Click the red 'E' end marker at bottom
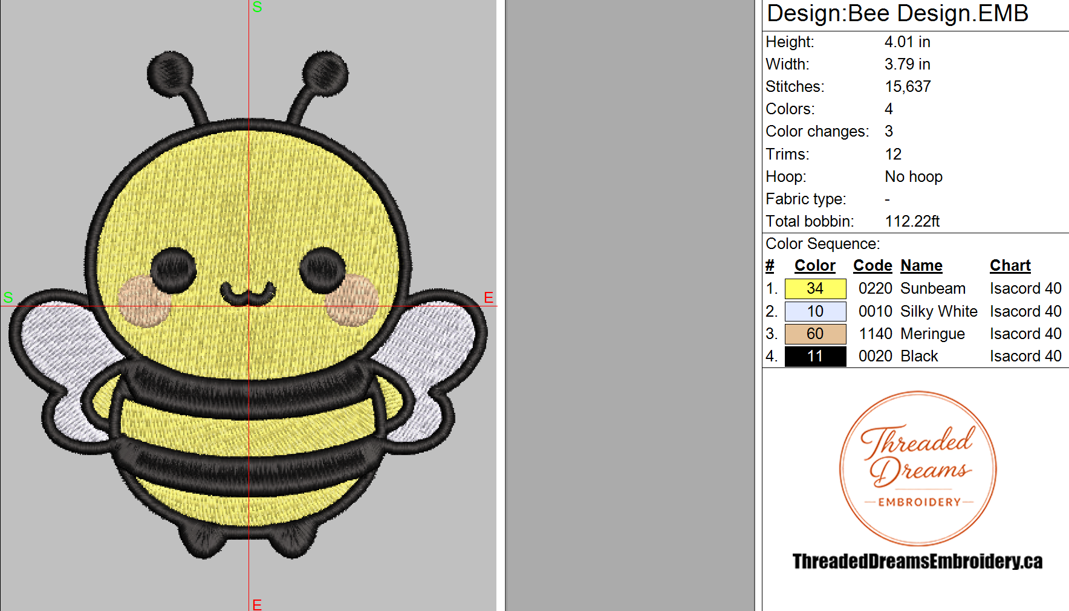Viewport: 1069px width, 611px height. (257, 604)
